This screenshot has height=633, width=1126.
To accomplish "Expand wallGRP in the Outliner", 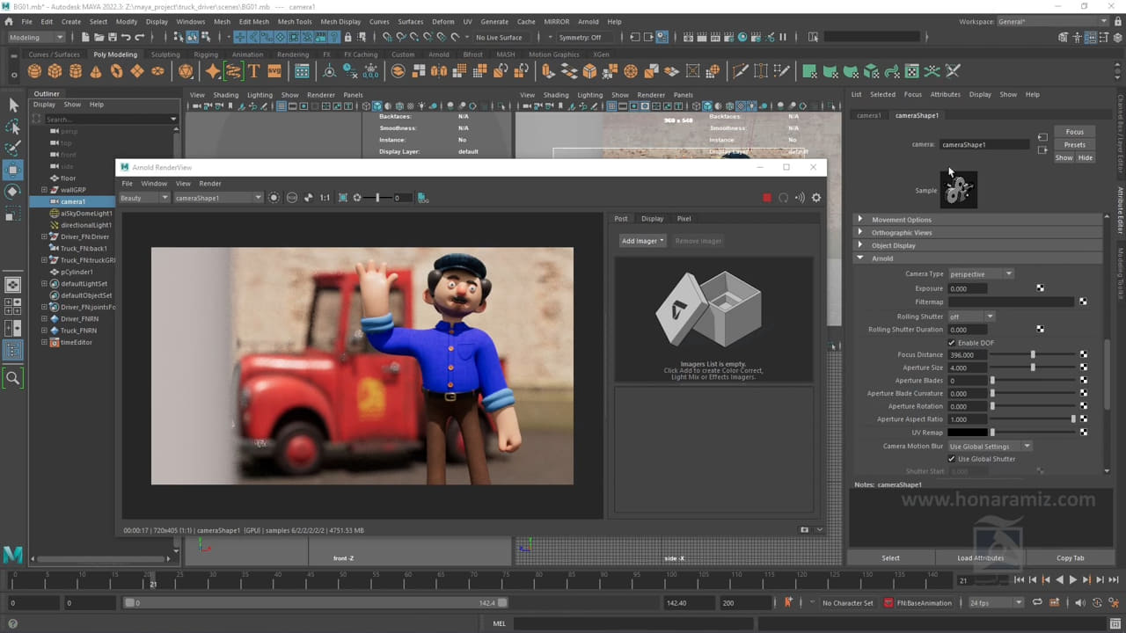I will pyautogui.click(x=44, y=190).
